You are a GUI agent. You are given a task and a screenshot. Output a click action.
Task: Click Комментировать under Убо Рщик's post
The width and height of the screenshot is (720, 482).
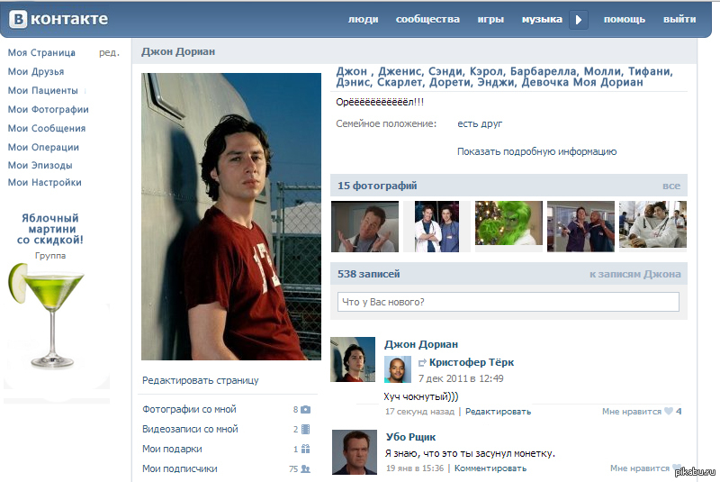pos(491,468)
